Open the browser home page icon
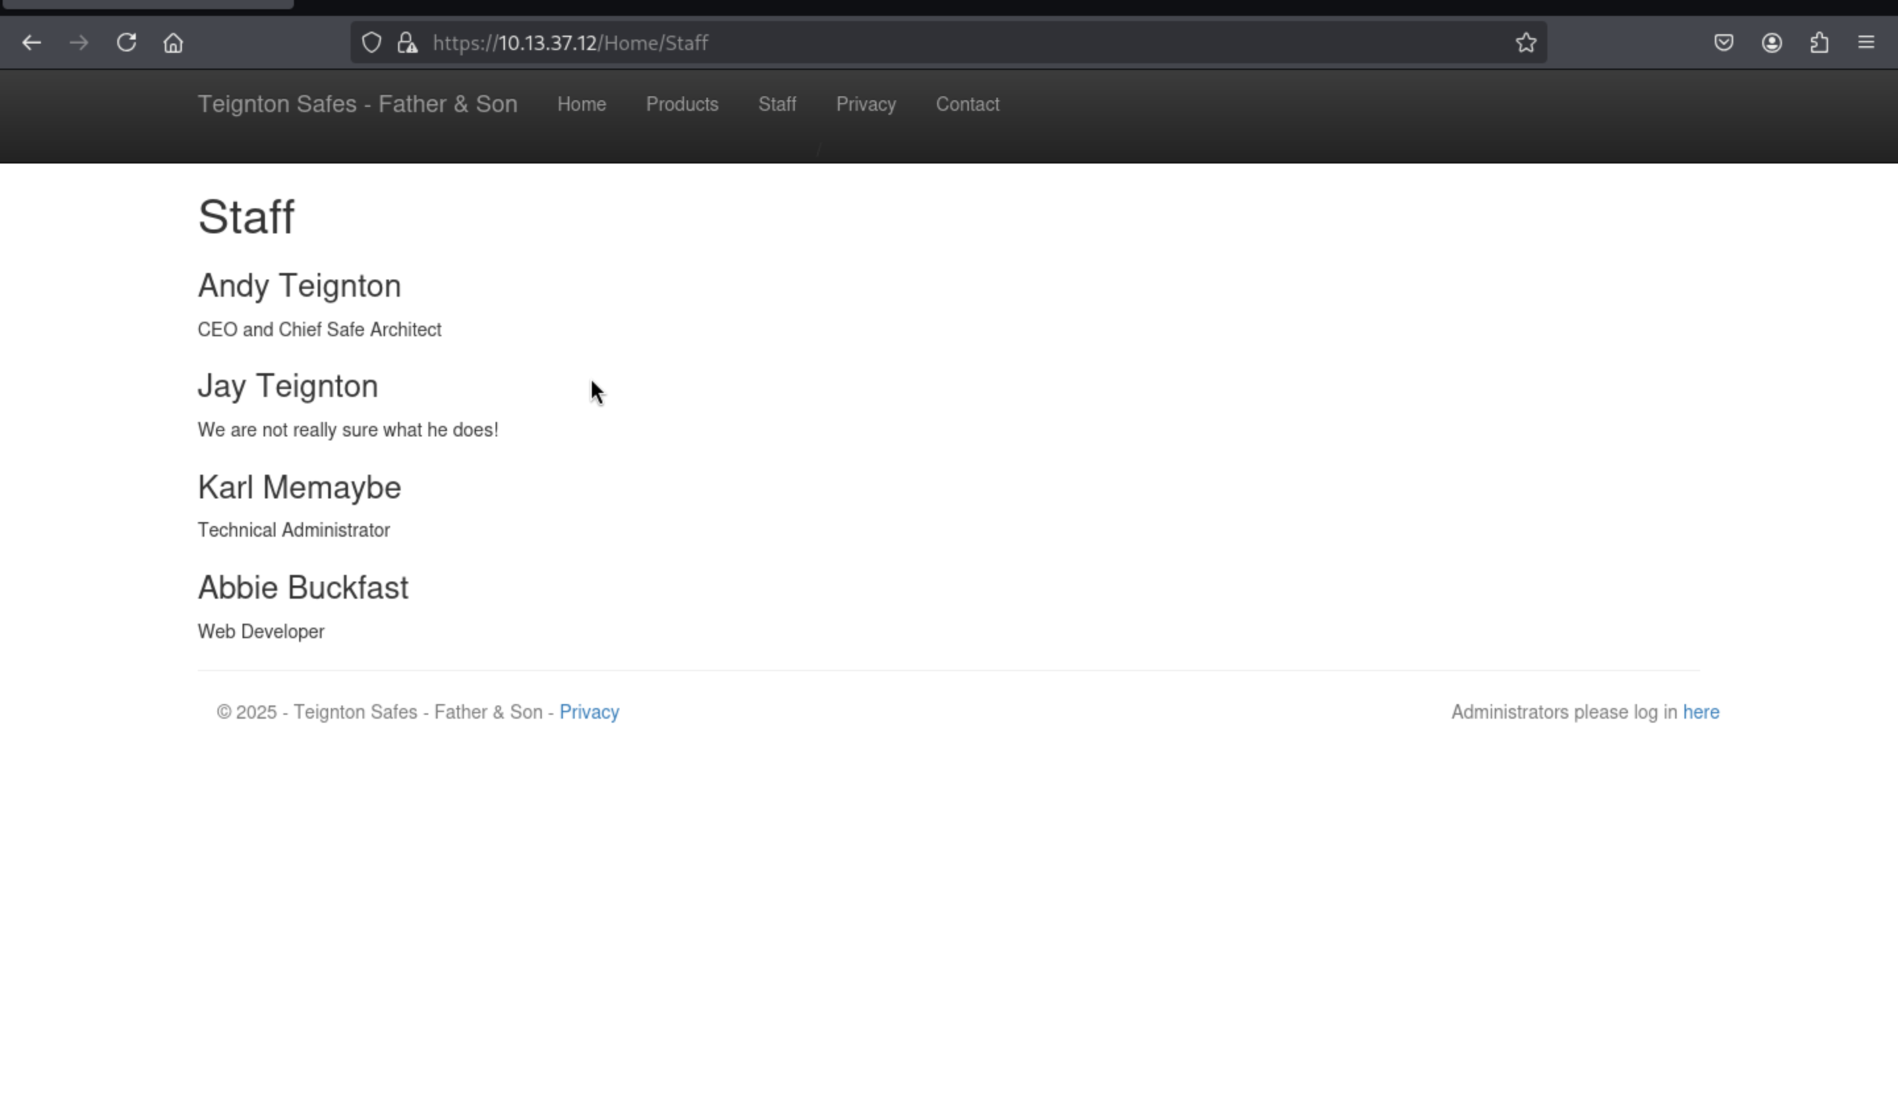1898x1105 pixels. [x=173, y=43]
